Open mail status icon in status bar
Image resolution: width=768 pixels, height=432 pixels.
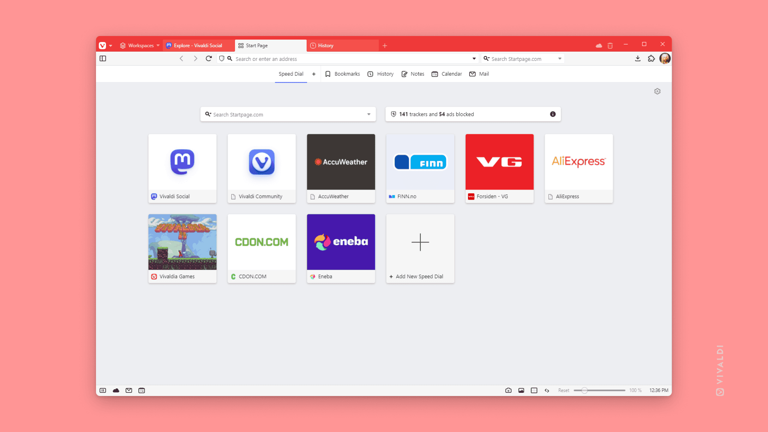(129, 390)
